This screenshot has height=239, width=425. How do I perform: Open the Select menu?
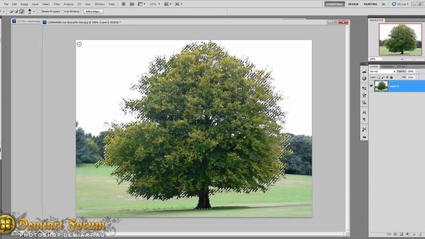coord(46,4)
